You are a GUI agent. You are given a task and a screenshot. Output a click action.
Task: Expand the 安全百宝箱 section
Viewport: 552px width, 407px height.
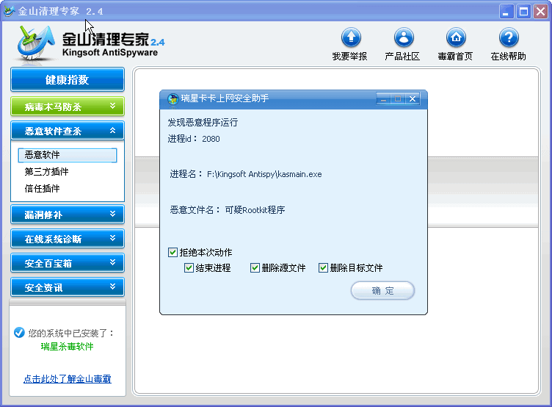click(x=68, y=263)
